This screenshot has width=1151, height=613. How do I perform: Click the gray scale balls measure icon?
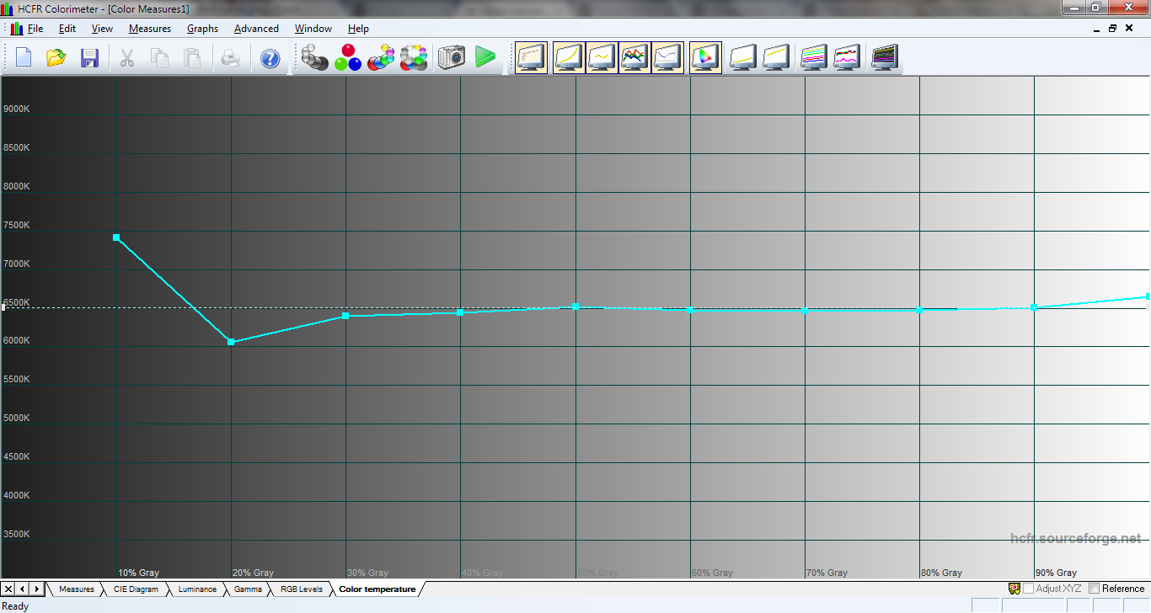(x=314, y=57)
